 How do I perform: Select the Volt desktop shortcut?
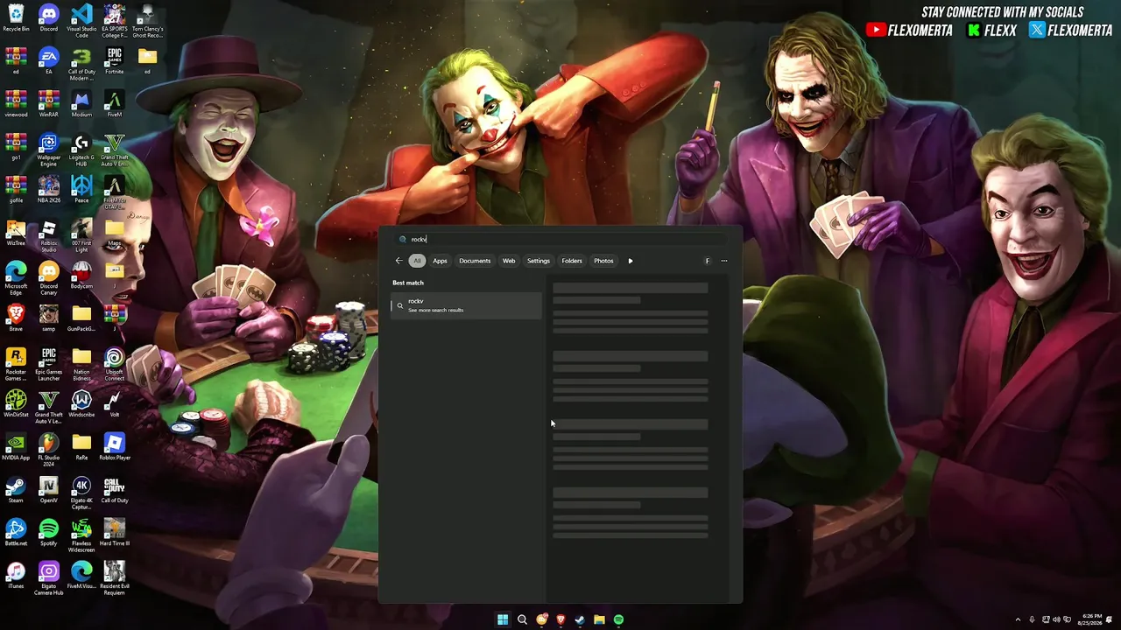tap(115, 403)
